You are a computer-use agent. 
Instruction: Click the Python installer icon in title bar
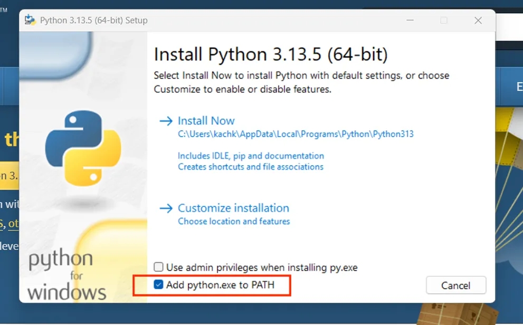click(x=30, y=20)
